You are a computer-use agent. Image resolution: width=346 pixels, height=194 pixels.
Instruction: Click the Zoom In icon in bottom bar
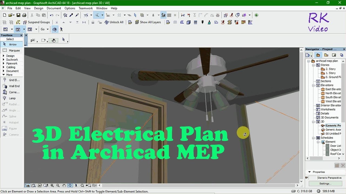[52, 185]
